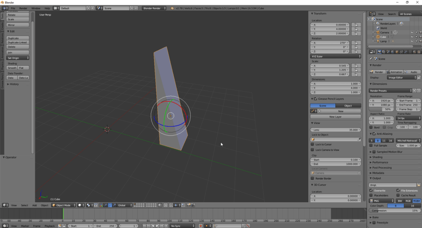Click the Lens value field
This screenshot has height=228, width=422.
tap(335, 130)
